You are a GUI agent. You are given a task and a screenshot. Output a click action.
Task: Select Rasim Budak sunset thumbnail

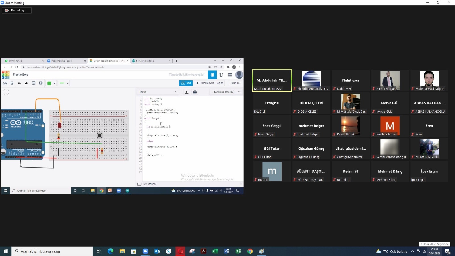(x=351, y=125)
